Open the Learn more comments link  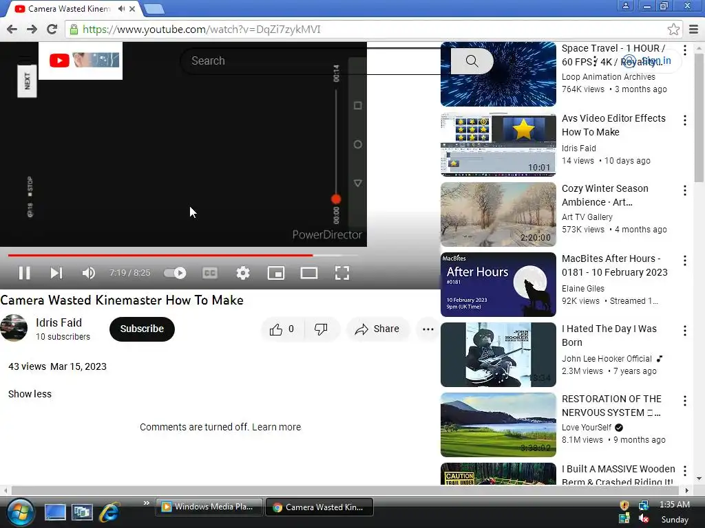click(277, 427)
